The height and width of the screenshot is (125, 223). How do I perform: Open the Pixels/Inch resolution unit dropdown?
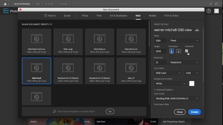point(184,62)
